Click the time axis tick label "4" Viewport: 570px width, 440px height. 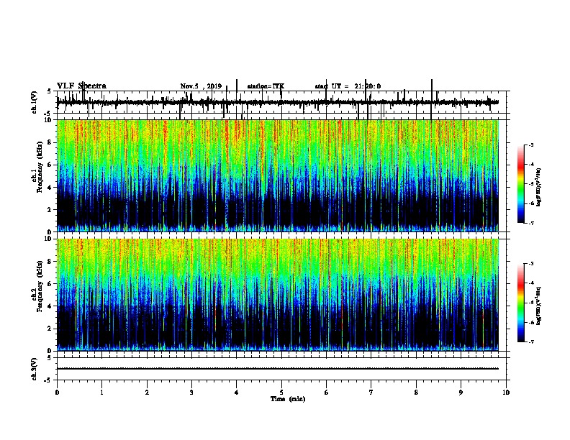[x=237, y=393]
